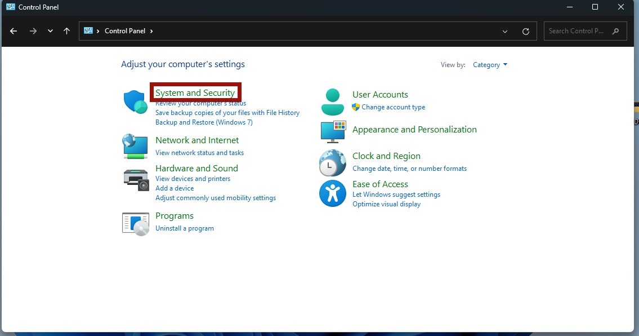Open the View by Category dropdown
639x336 pixels.
(x=487, y=64)
